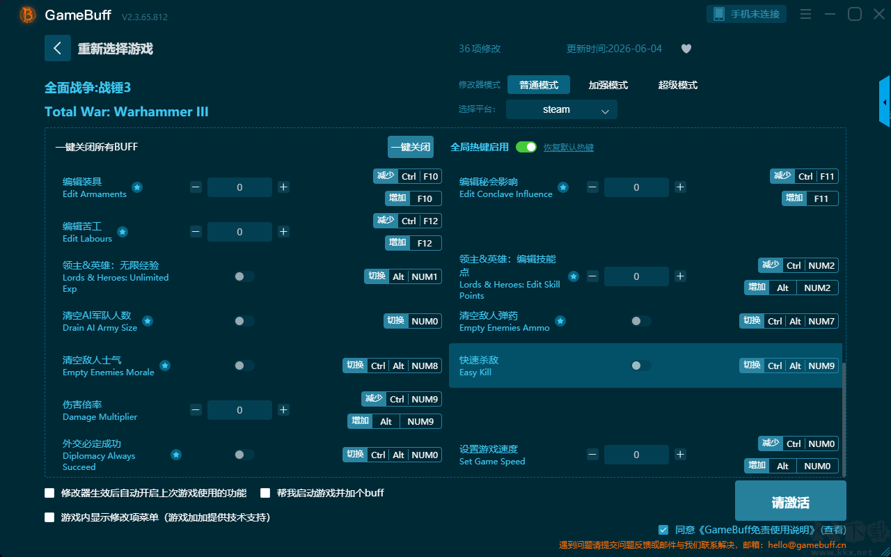
Task: Click star icon beside Empty Enemies Ammo
Action: [560, 321]
